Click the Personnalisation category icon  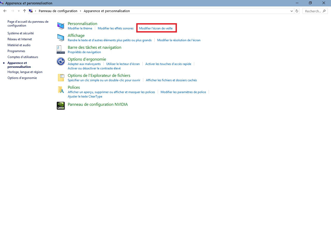pos(61,26)
